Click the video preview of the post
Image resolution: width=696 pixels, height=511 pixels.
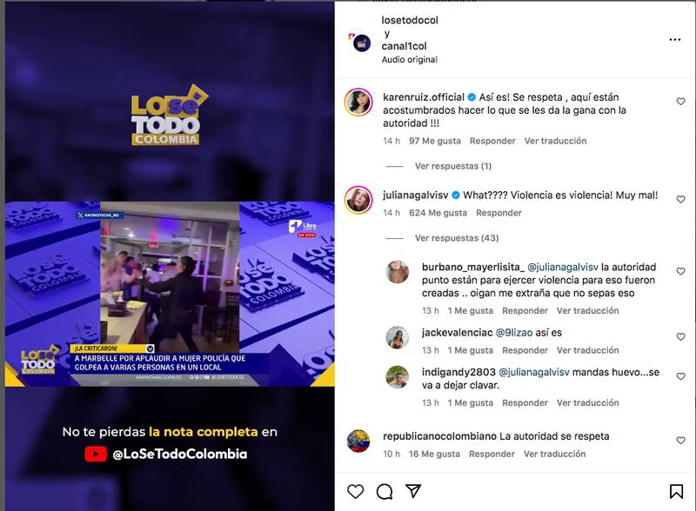pyautogui.click(x=170, y=255)
